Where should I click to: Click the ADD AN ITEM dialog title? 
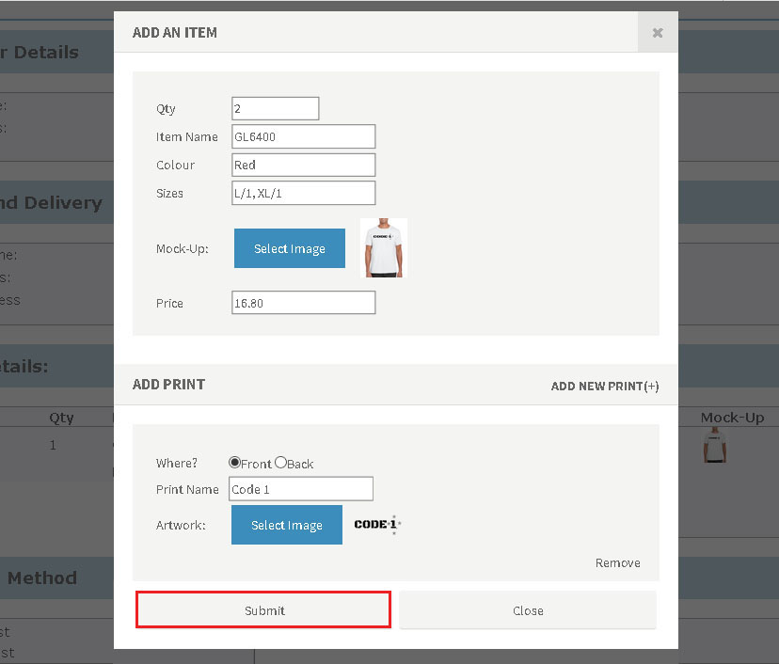pos(174,33)
